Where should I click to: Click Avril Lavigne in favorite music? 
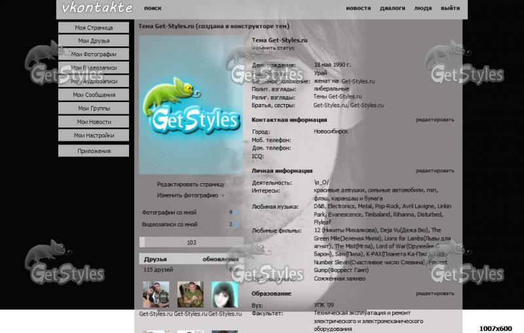[x=419, y=206]
